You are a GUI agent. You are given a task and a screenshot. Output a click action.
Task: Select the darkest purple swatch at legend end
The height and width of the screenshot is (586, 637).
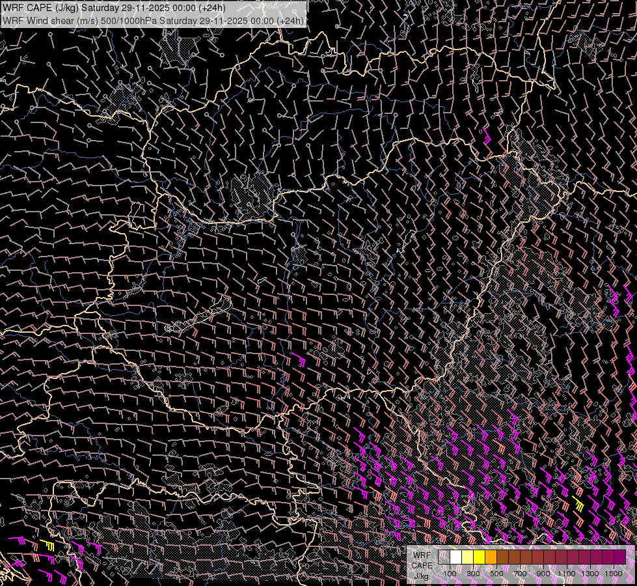coord(620,557)
